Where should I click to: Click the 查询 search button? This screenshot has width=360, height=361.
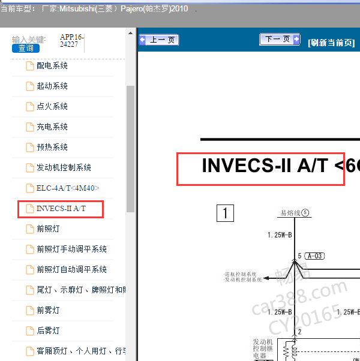[x=26, y=48]
